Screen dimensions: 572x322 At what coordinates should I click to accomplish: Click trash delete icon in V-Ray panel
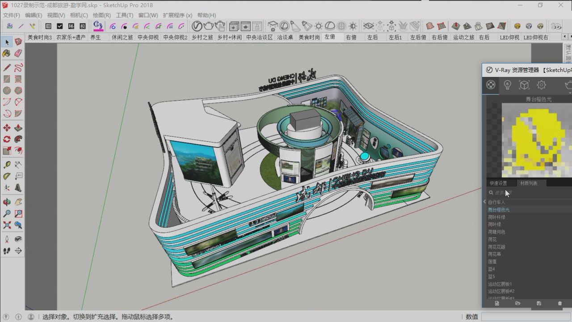tap(560, 303)
